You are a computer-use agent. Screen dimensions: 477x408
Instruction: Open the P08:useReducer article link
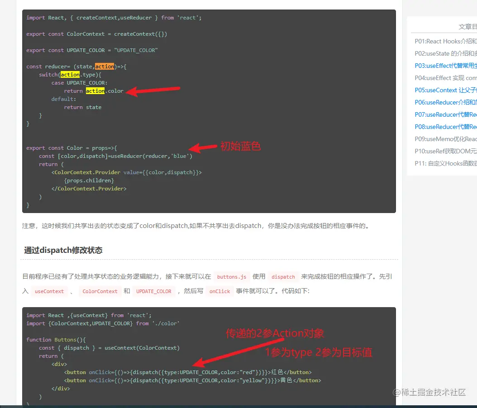pyautogui.click(x=446, y=127)
